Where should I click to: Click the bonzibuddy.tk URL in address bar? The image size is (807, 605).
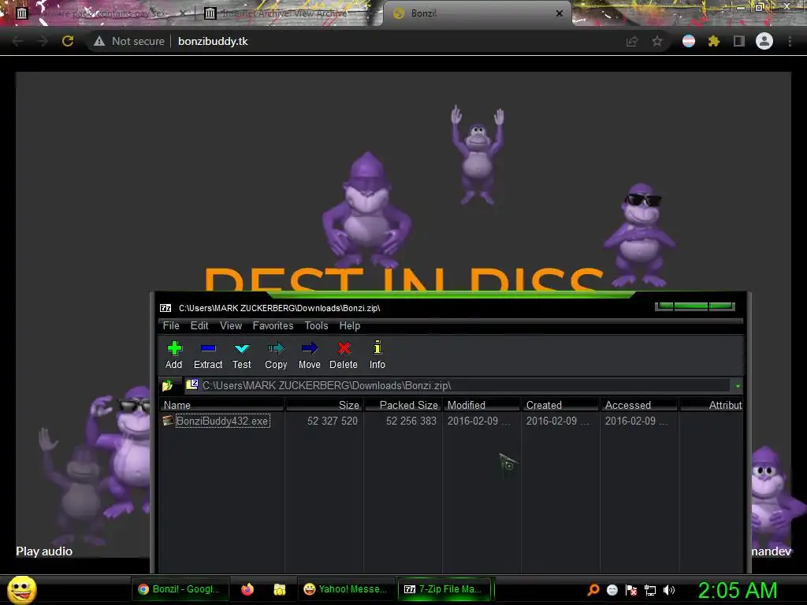coord(213,41)
